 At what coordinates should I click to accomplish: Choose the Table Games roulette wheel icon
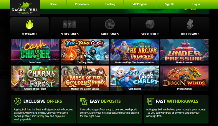point(110,24)
